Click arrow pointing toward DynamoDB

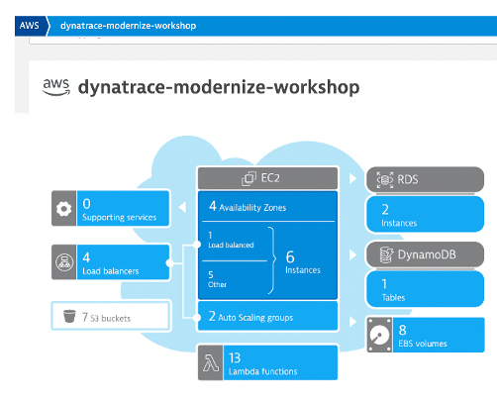[352, 254]
